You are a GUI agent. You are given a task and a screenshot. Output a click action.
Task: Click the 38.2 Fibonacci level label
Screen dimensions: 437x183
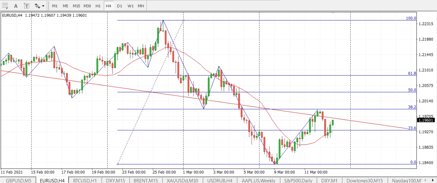(412, 107)
